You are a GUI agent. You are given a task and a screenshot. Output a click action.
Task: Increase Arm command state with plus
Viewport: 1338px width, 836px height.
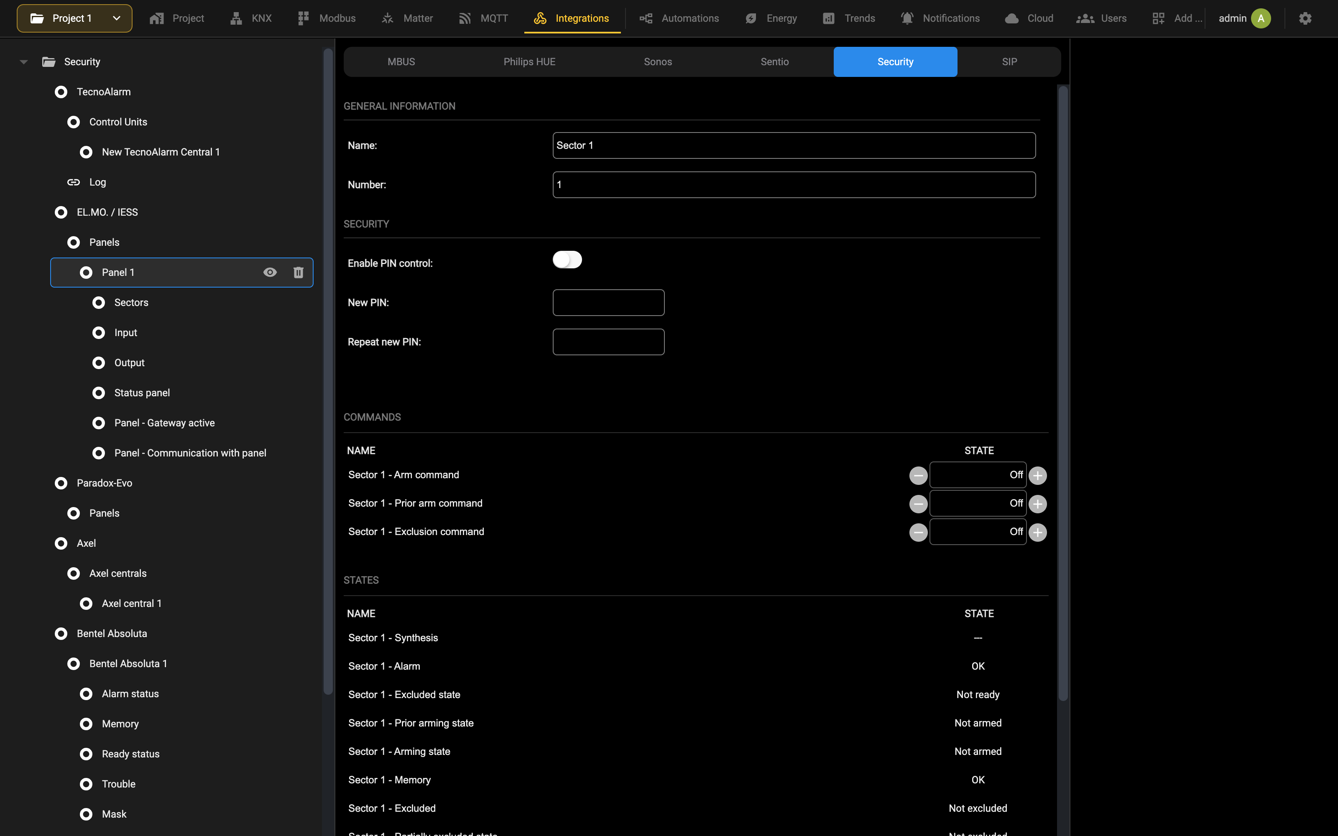[1038, 476]
